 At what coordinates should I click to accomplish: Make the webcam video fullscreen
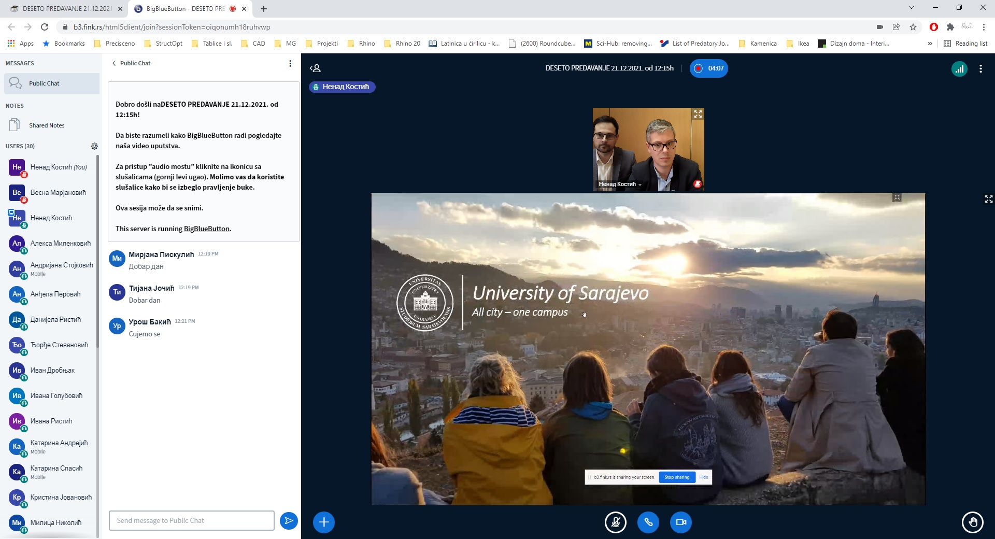pos(698,114)
